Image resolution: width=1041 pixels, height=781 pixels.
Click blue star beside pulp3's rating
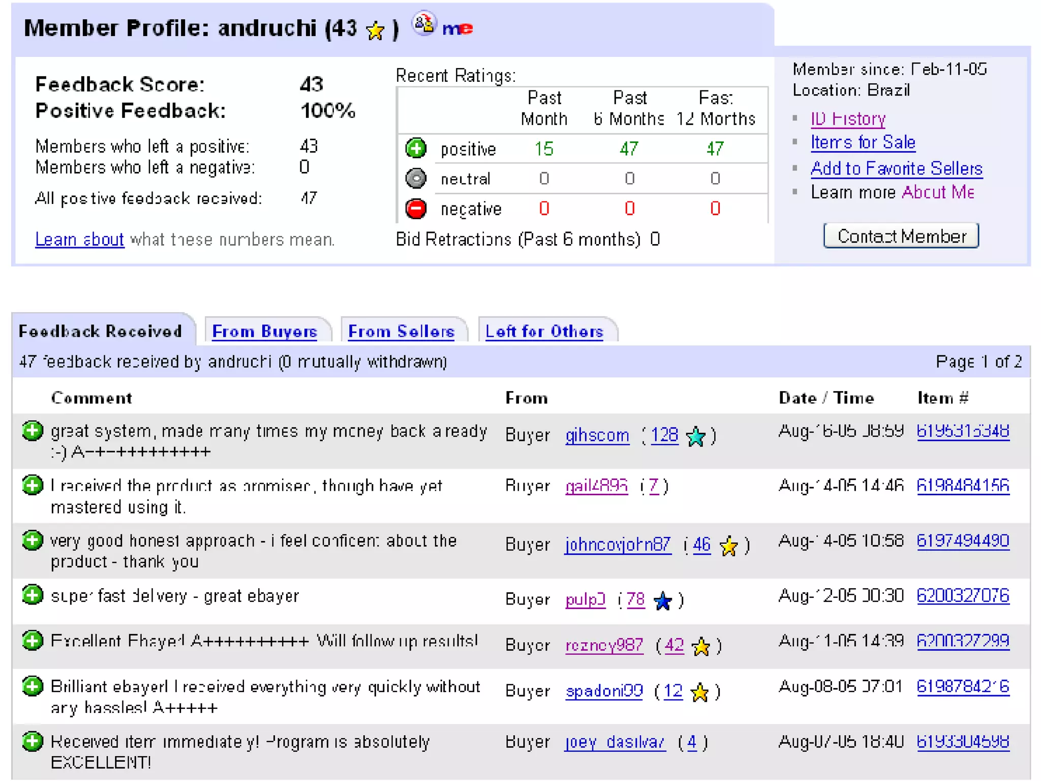point(663,601)
